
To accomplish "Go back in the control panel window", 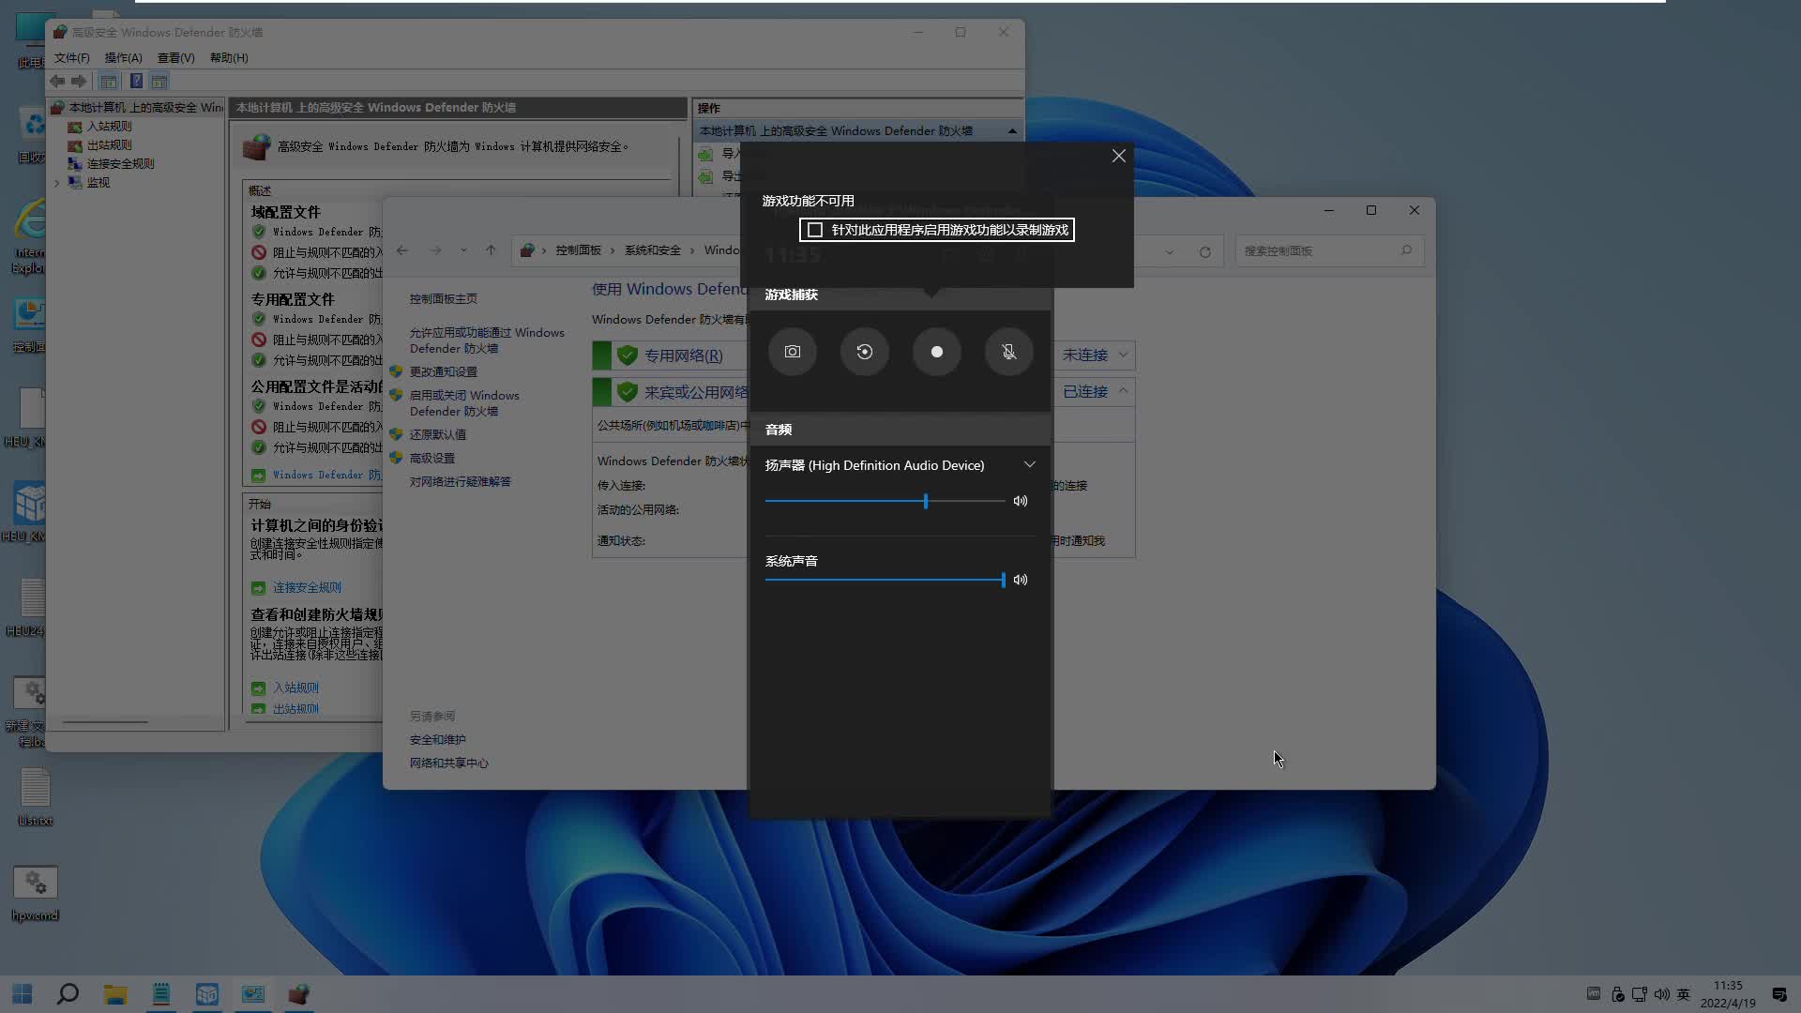I will pos(402,250).
